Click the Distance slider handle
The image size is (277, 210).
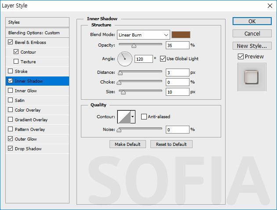[x=120, y=72]
